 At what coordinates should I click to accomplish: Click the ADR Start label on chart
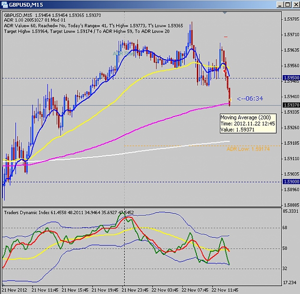click(124, 53)
